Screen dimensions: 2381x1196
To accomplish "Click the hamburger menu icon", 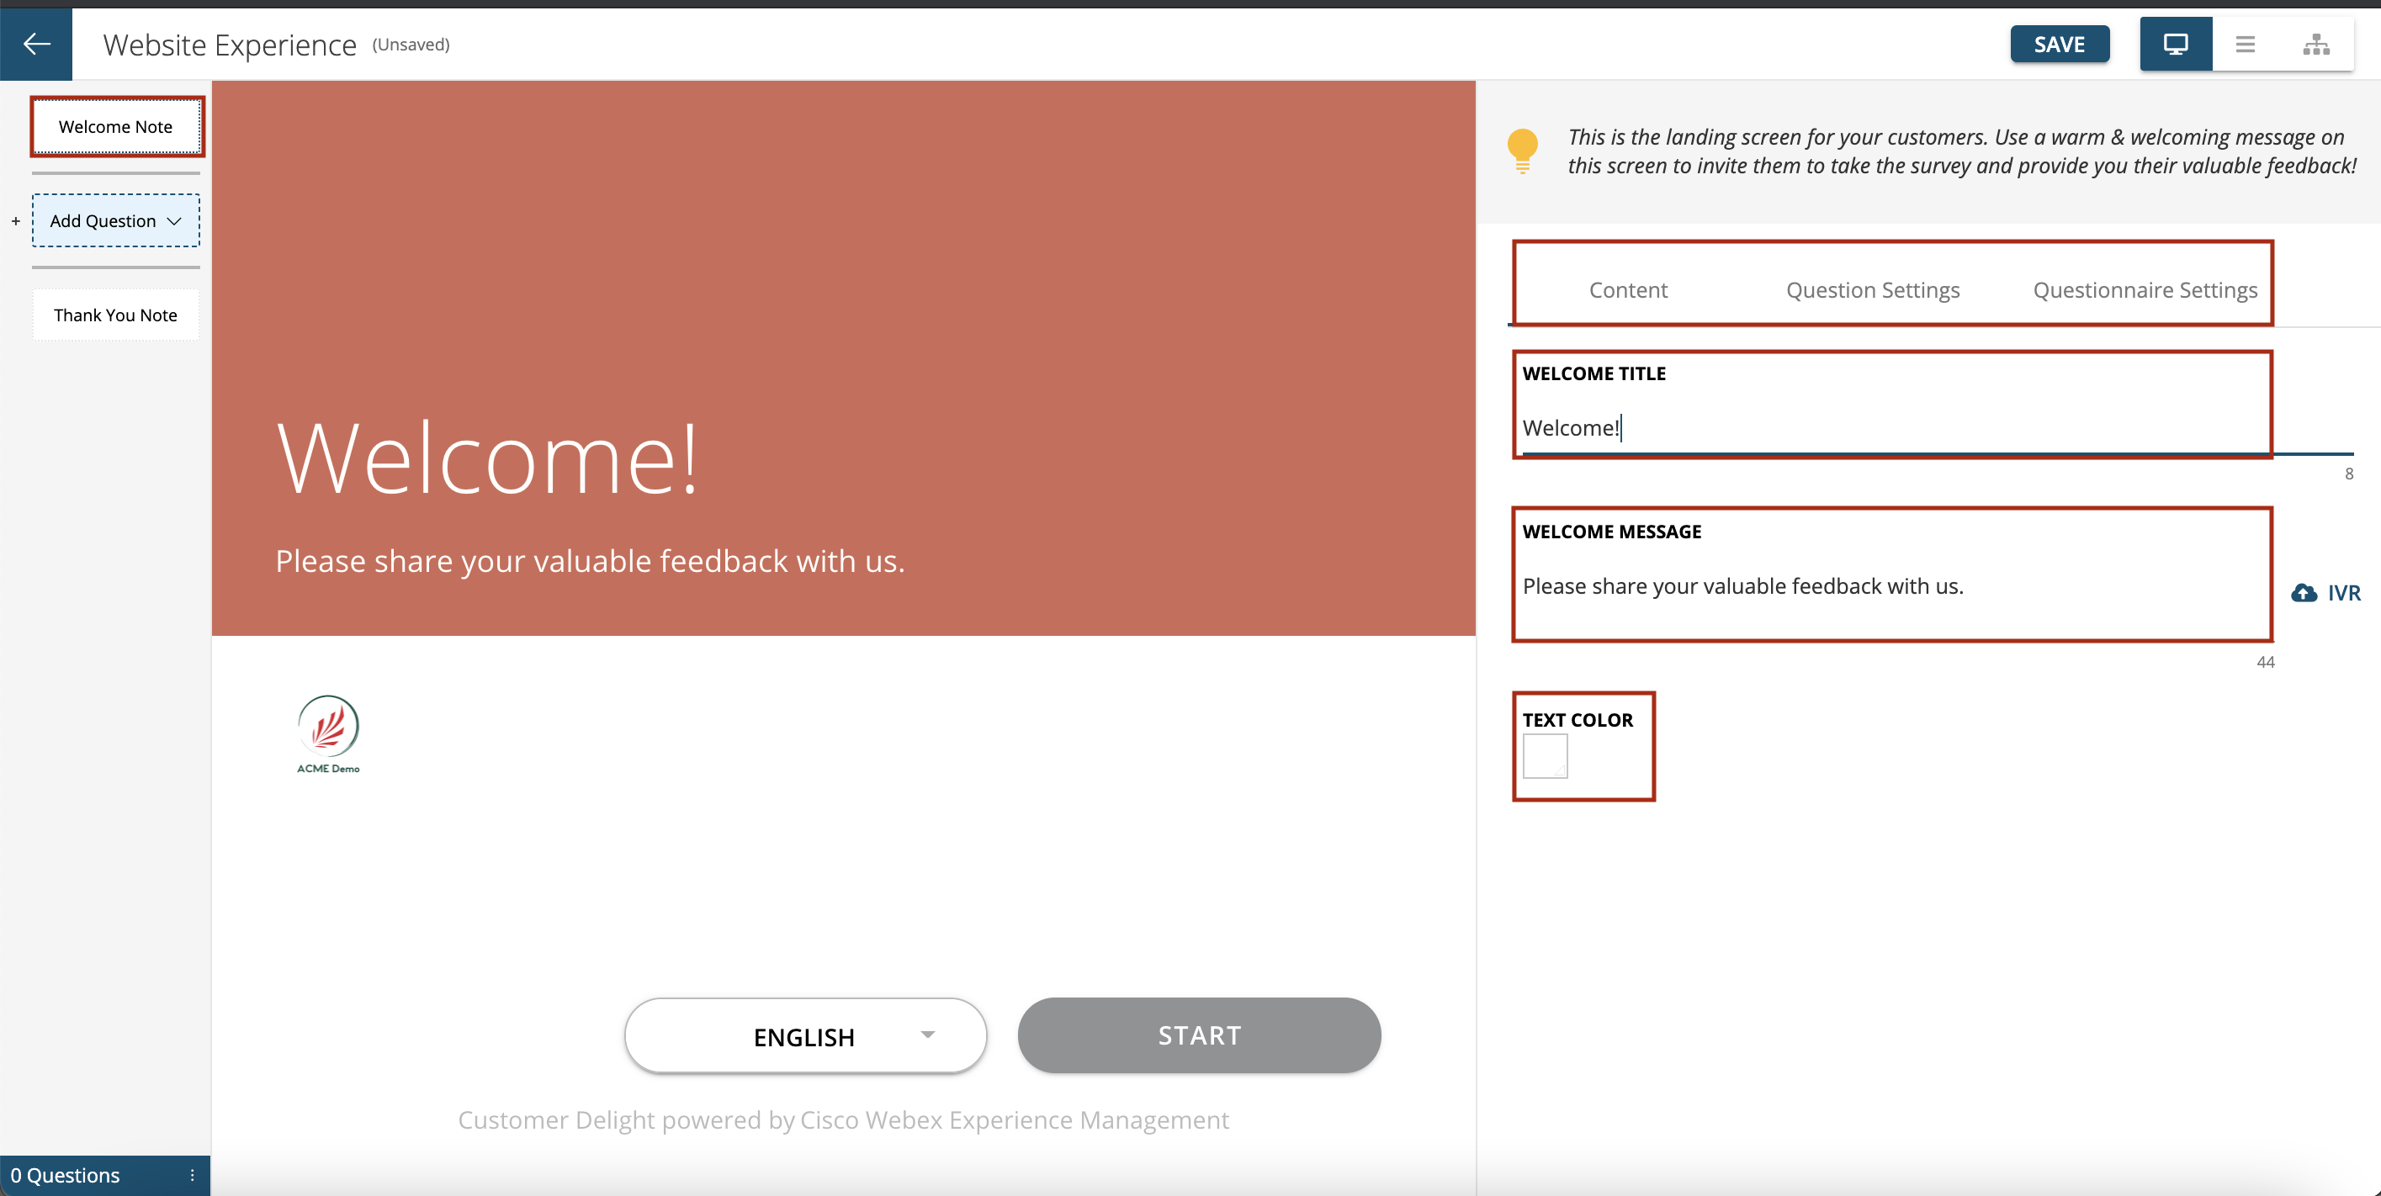I will tap(2246, 43).
